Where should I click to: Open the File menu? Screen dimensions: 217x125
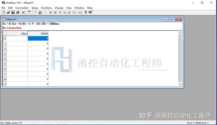pyautogui.click(x=3, y=8)
